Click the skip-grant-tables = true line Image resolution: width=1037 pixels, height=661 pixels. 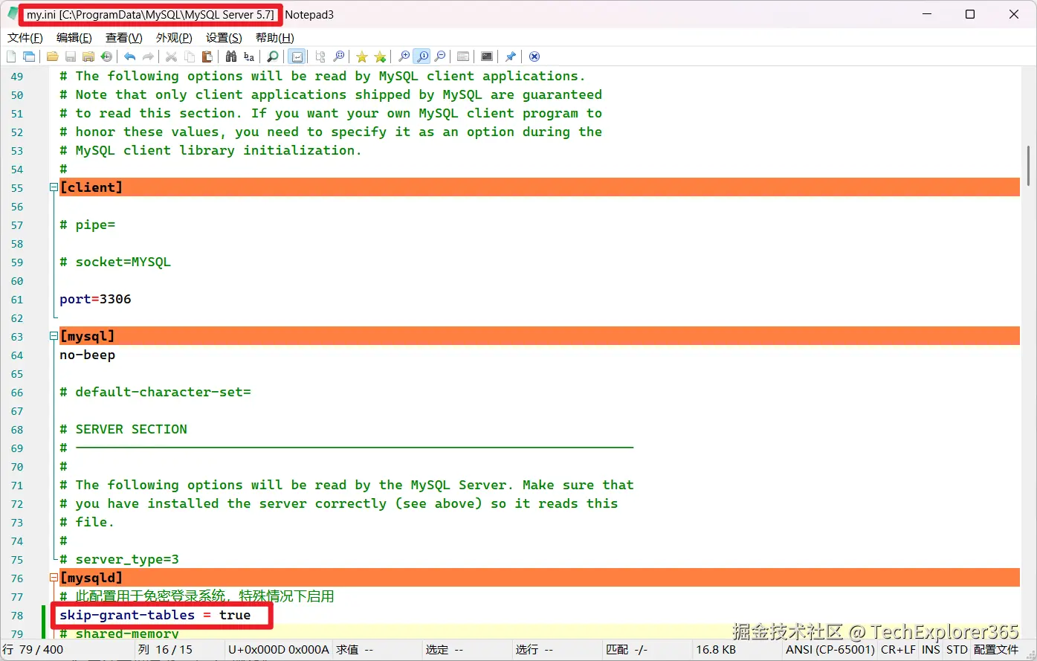point(155,616)
